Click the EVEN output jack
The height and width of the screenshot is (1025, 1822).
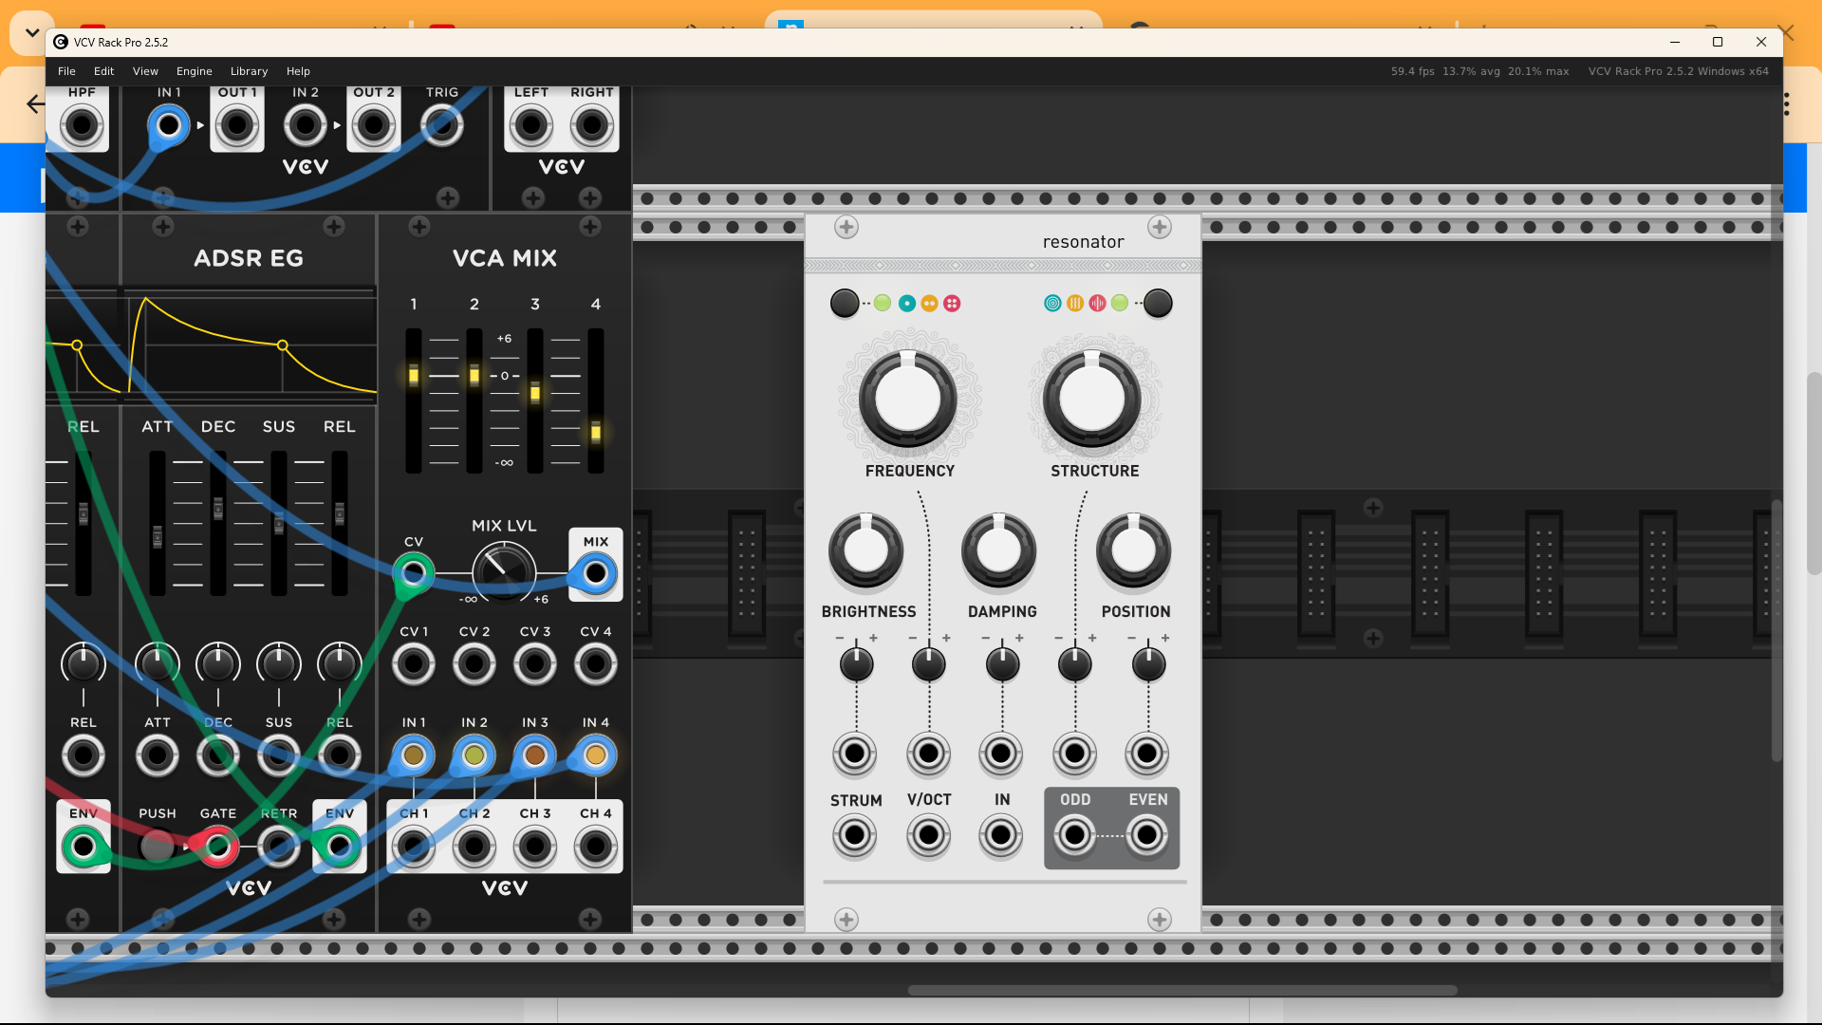(1147, 836)
